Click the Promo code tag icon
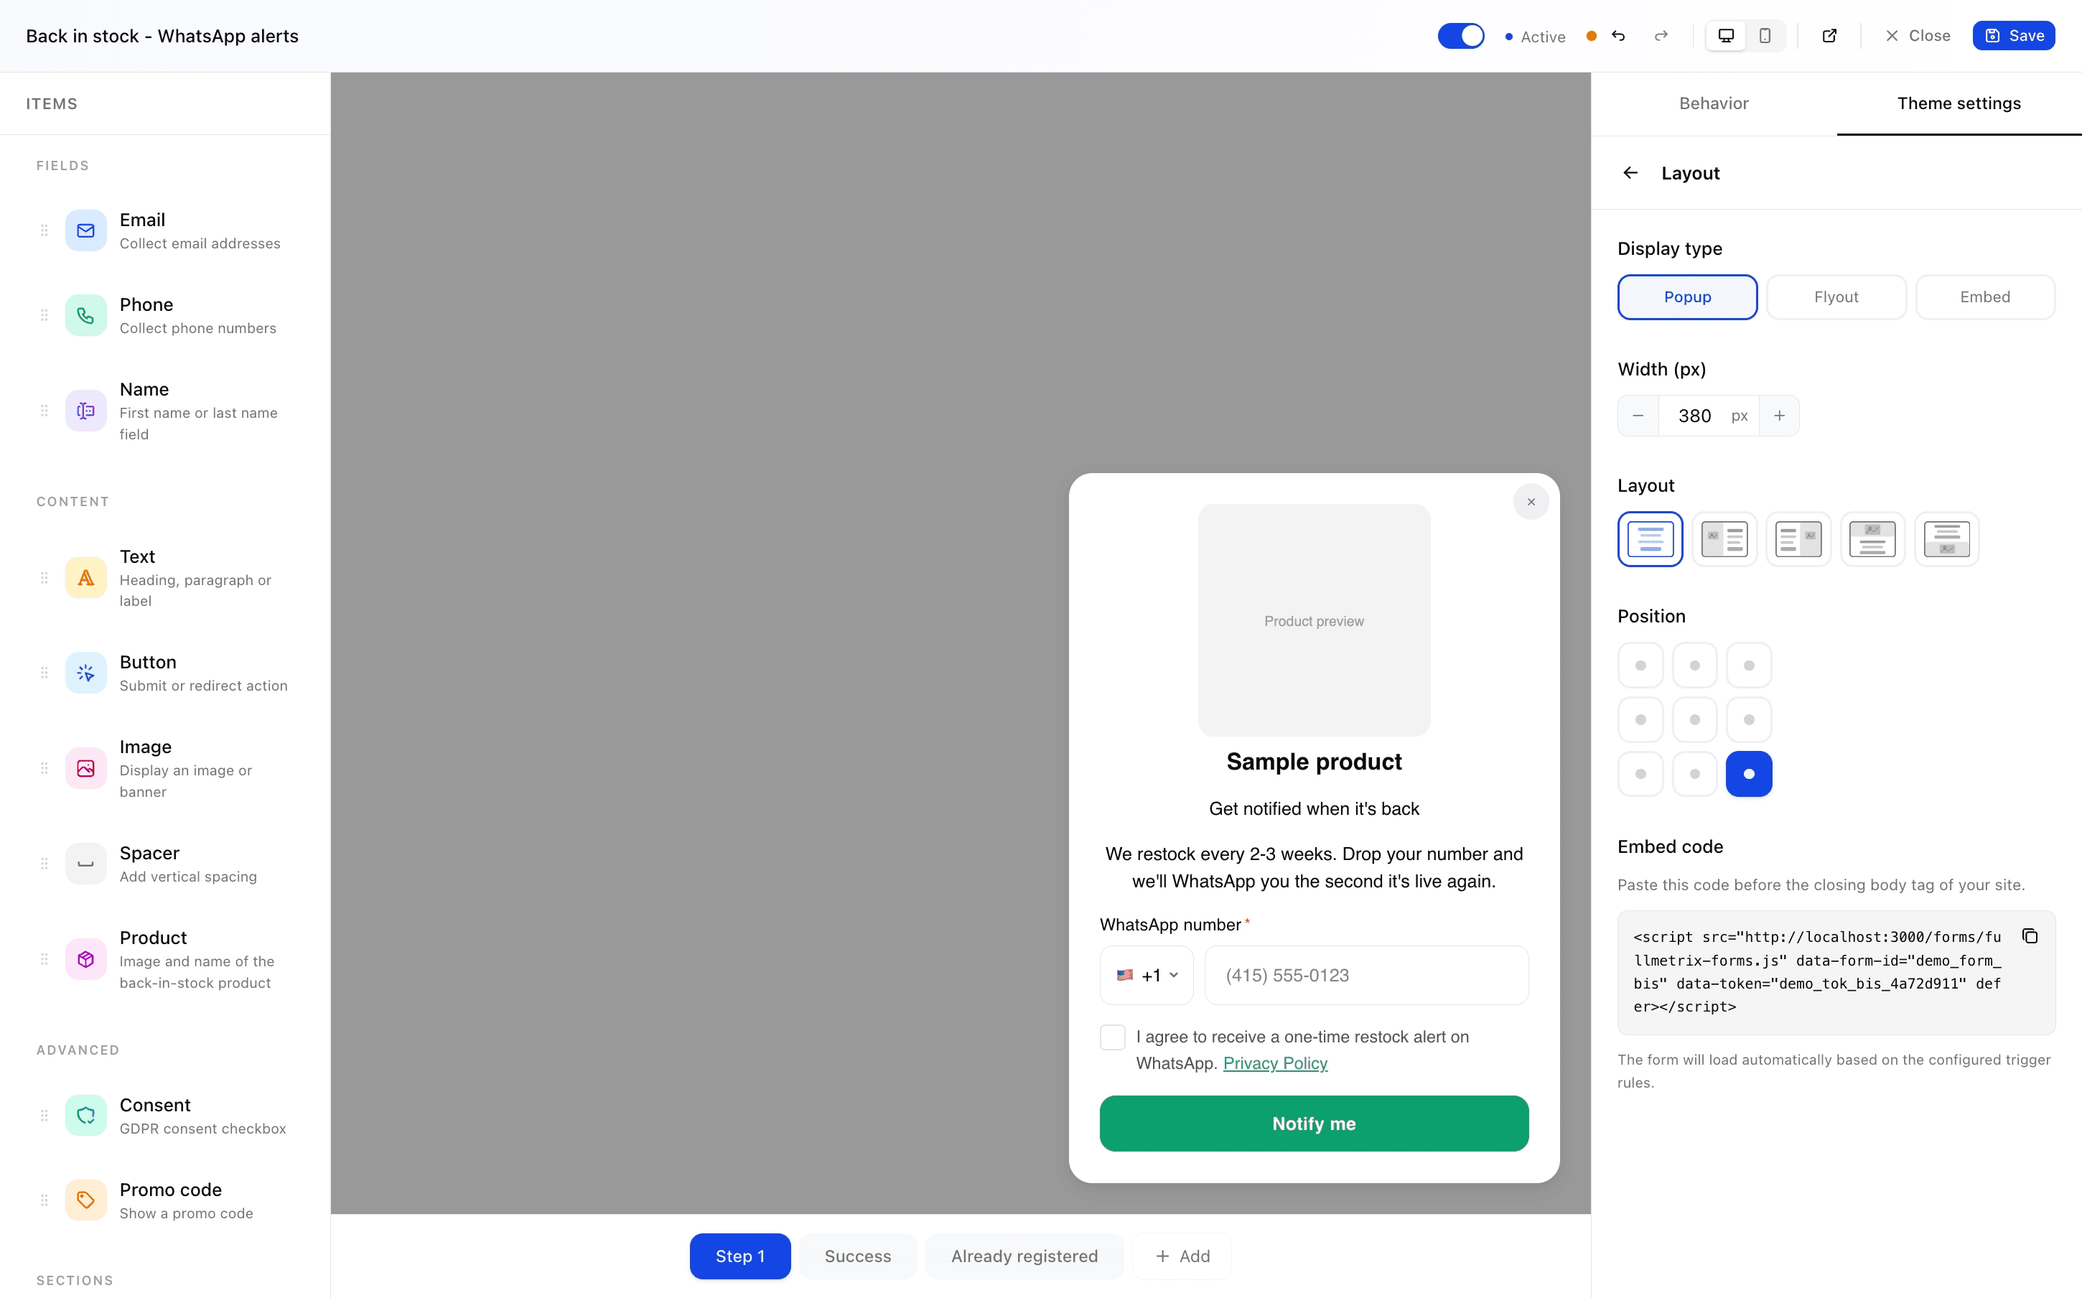 click(86, 1200)
